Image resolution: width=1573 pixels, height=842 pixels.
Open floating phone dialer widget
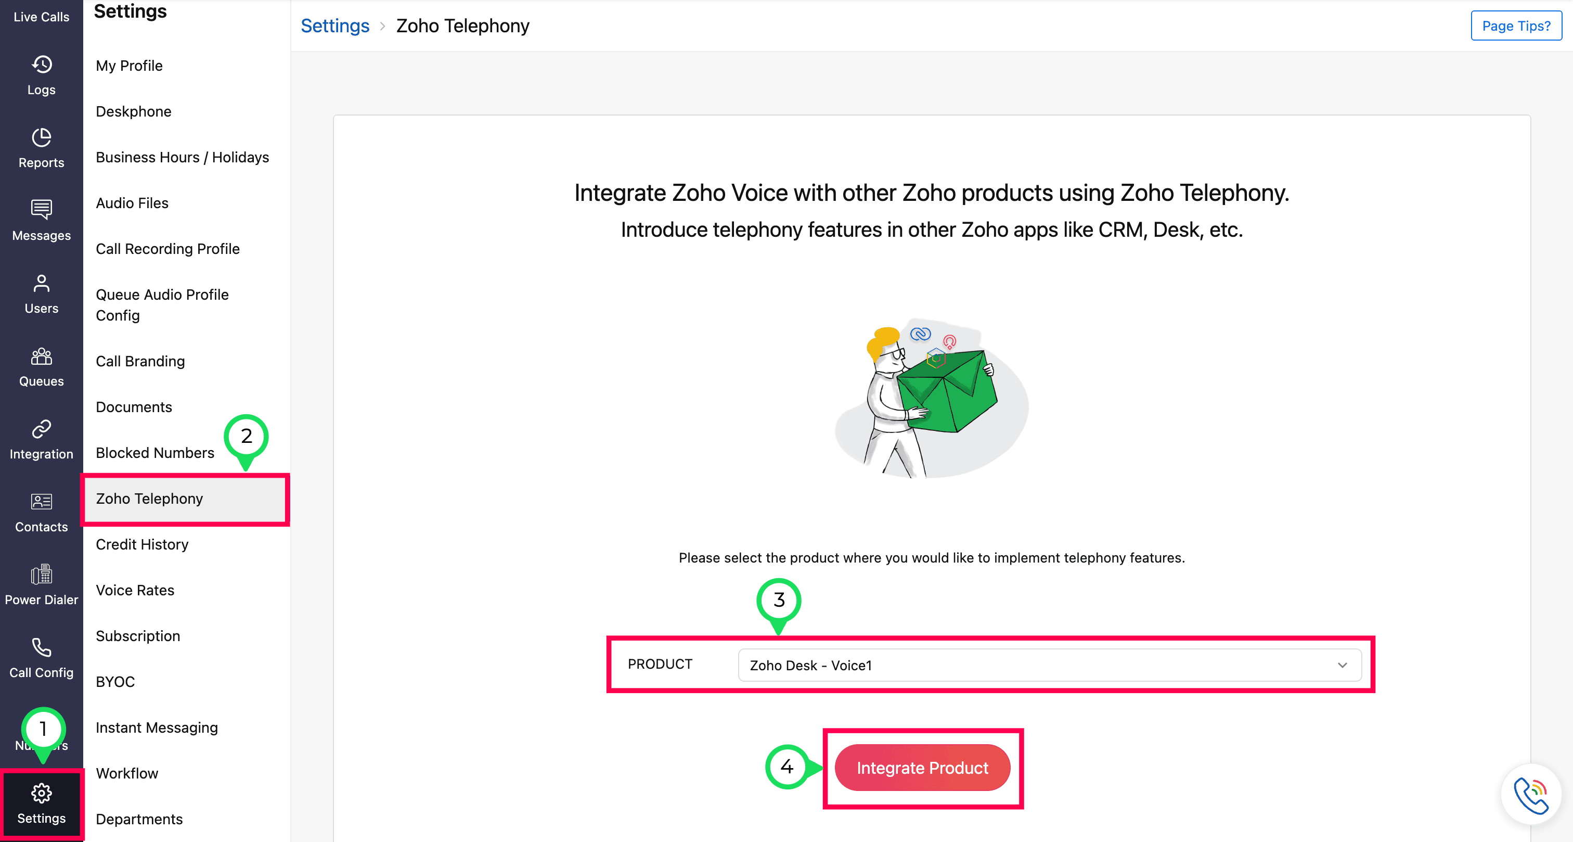click(x=1530, y=794)
